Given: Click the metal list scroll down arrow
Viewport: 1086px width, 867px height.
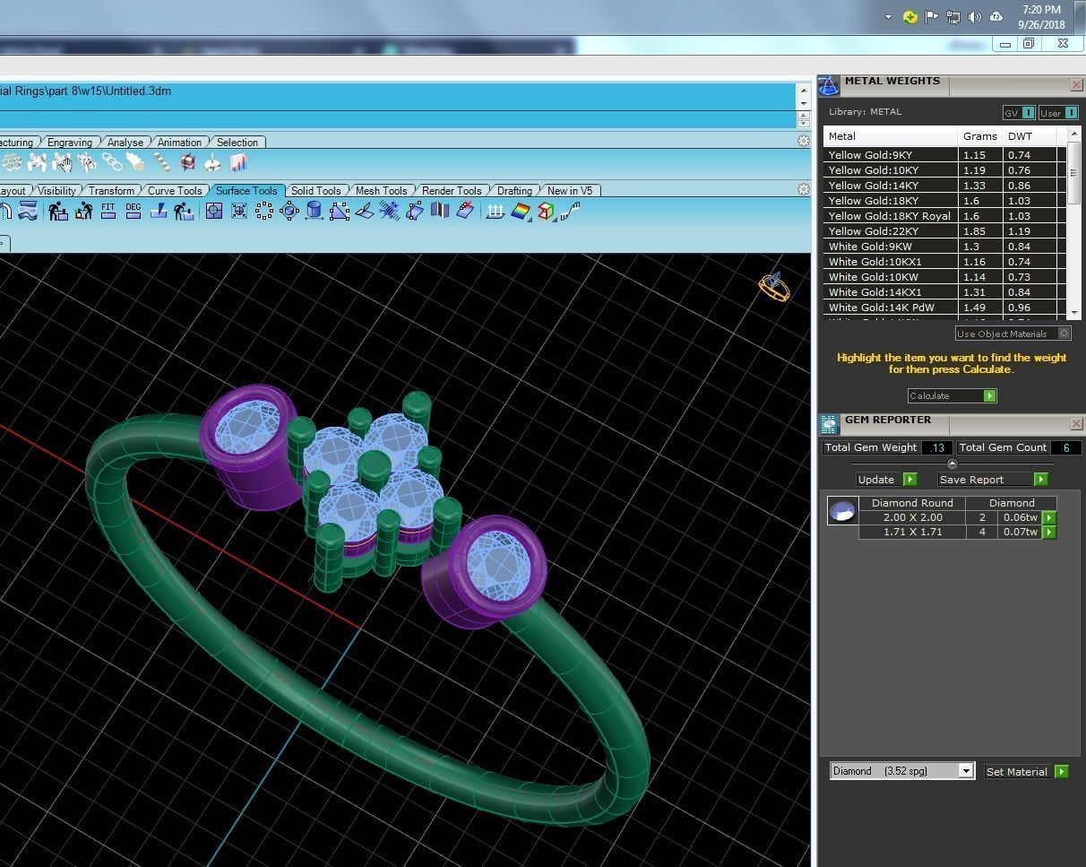Looking at the screenshot, I should (x=1074, y=312).
